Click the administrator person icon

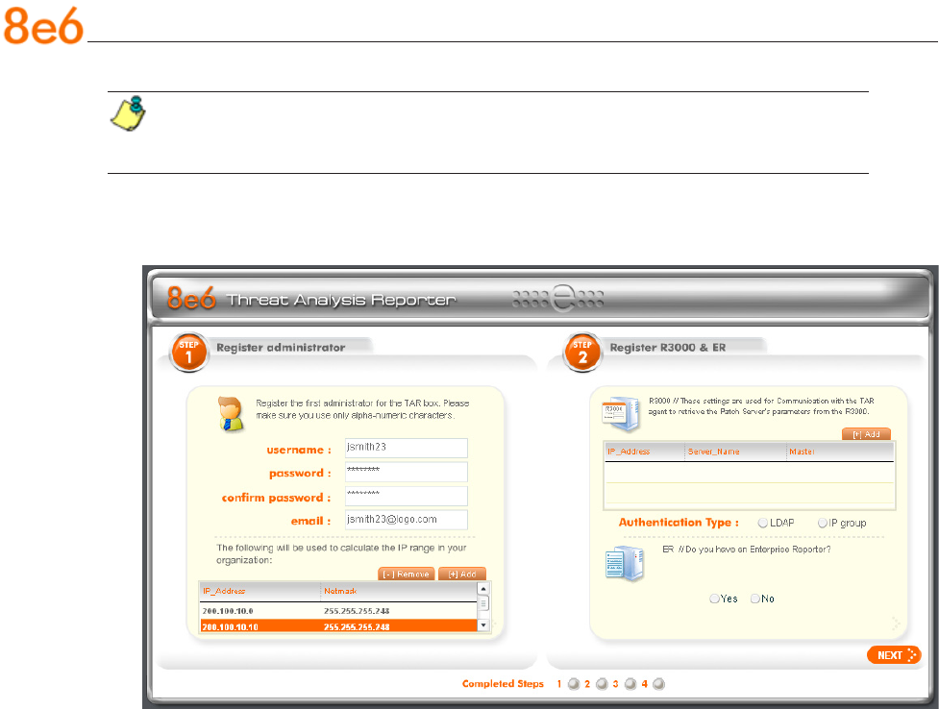click(231, 414)
